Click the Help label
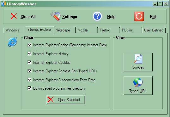 tap(111, 17)
